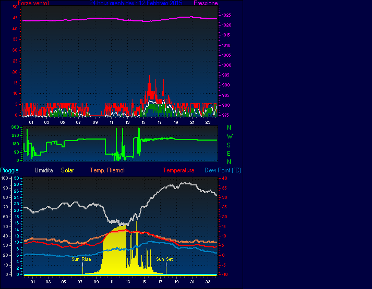372x289 pixels.
Task: Click the yellow 'Solar' legend label
Action: [x=67, y=170]
